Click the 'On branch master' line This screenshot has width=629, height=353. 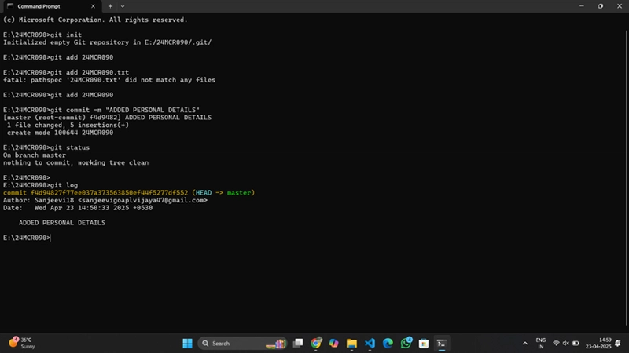click(x=35, y=155)
